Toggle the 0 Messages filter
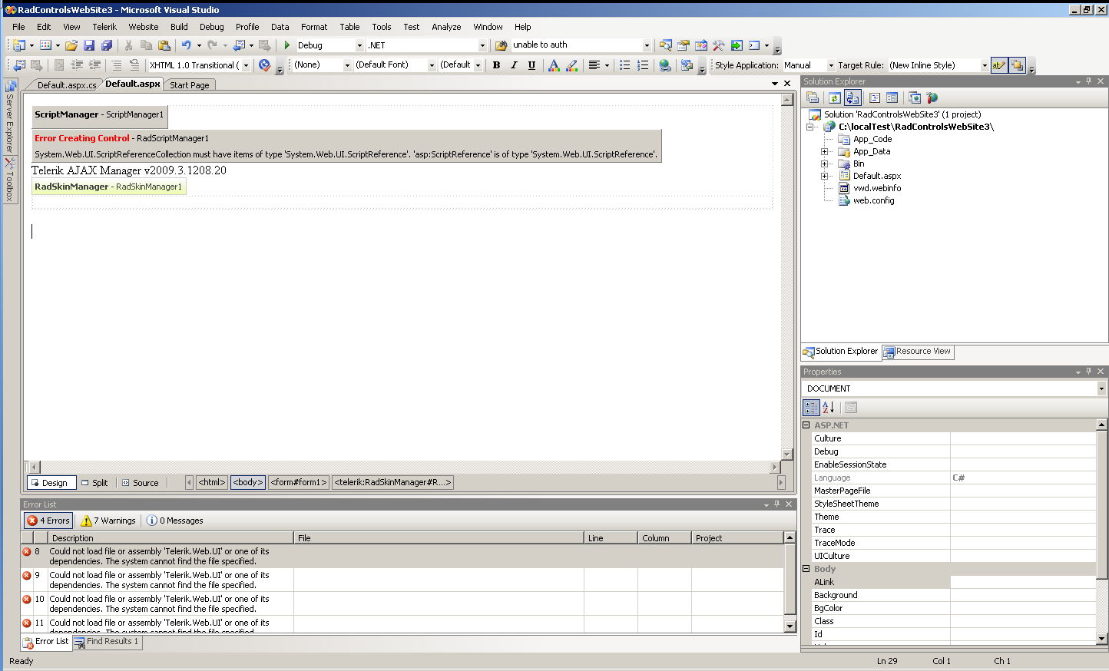This screenshot has width=1109, height=671. click(x=175, y=521)
